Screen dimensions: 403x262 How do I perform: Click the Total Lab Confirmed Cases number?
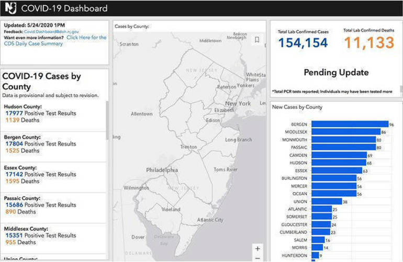click(303, 43)
